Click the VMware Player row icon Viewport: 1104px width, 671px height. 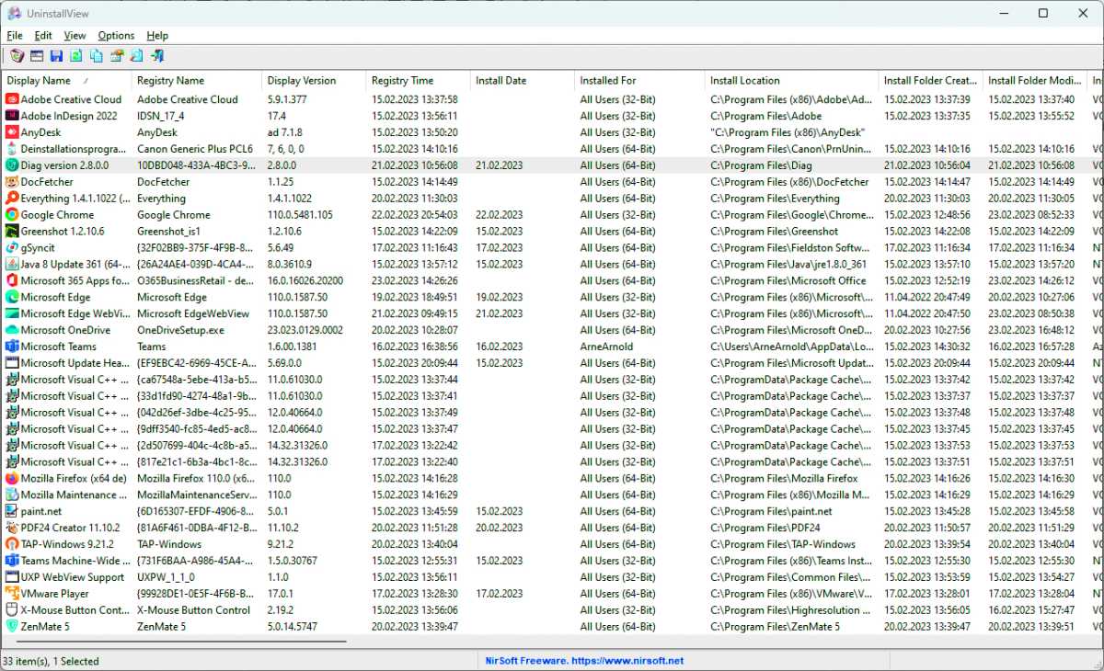(12, 594)
